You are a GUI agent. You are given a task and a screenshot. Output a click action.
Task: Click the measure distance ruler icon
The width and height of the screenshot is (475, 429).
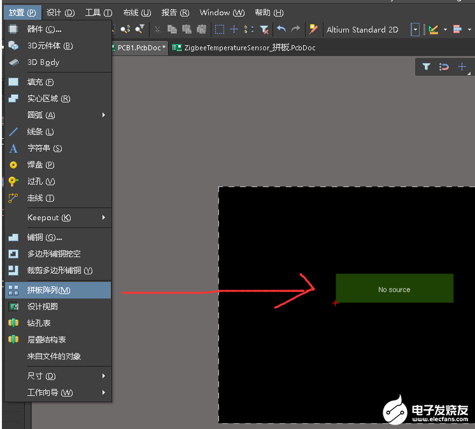pyautogui.click(x=434, y=30)
